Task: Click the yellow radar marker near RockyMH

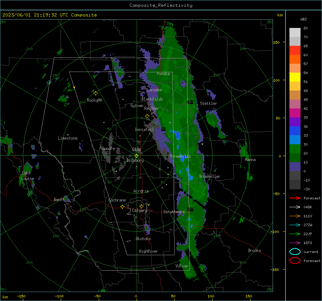Action: point(96,93)
